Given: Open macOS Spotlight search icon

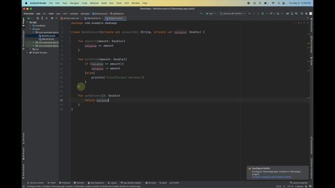Looking at the screenshot, I should click(x=278, y=3).
